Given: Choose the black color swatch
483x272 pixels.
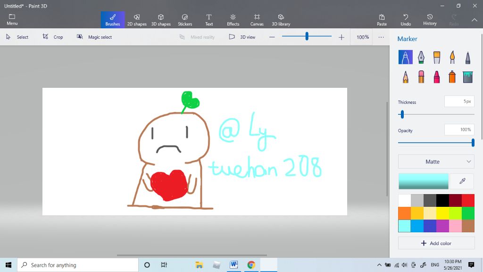Looking at the screenshot, I should coord(442,200).
